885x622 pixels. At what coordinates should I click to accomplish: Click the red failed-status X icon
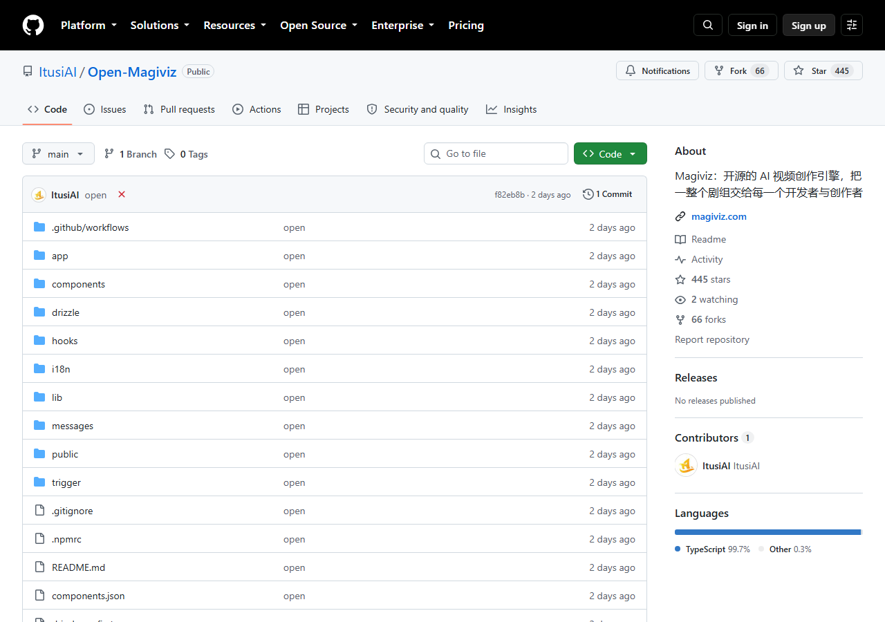point(122,194)
